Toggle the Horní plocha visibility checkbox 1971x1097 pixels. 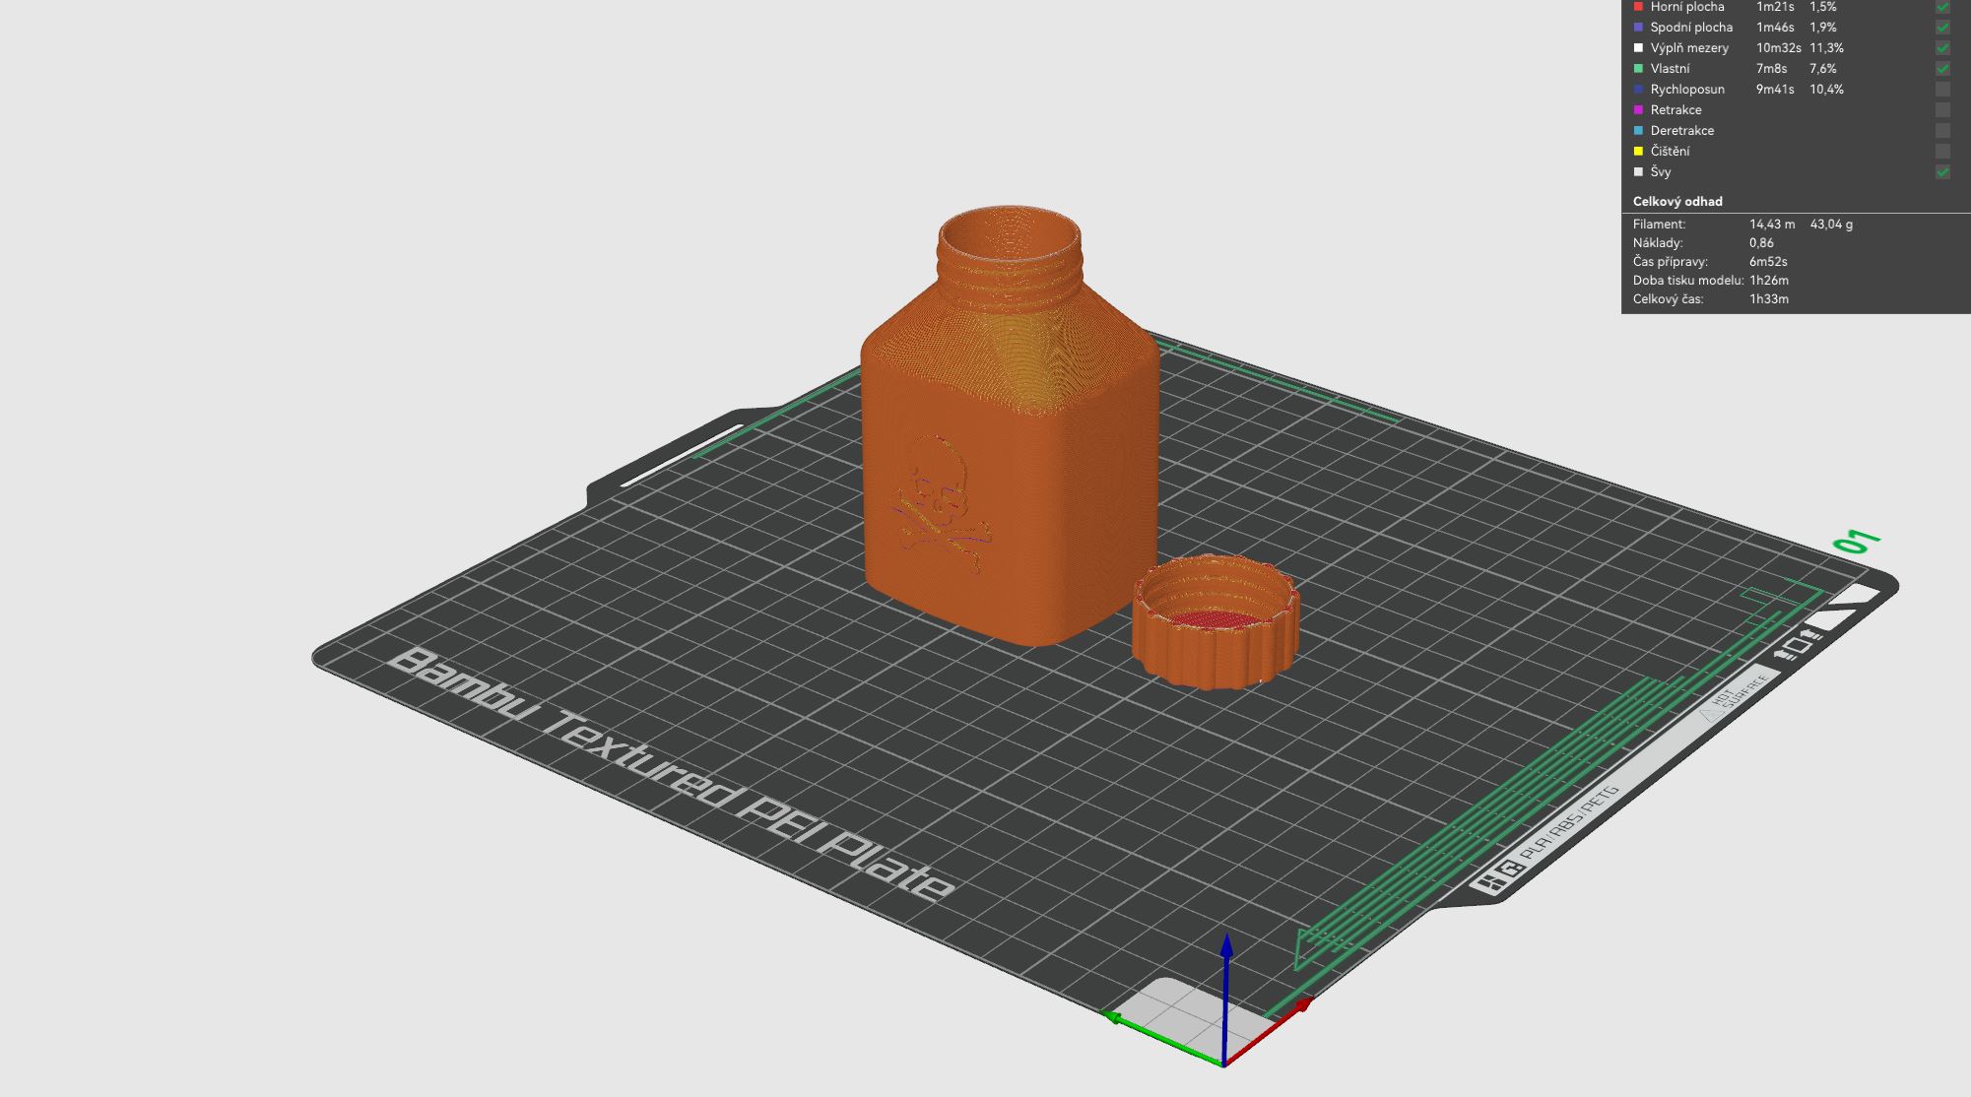coord(1941,7)
